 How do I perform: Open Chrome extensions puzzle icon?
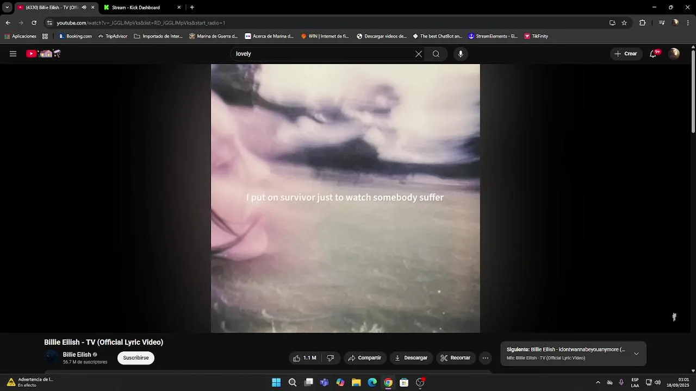(x=642, y=23)
